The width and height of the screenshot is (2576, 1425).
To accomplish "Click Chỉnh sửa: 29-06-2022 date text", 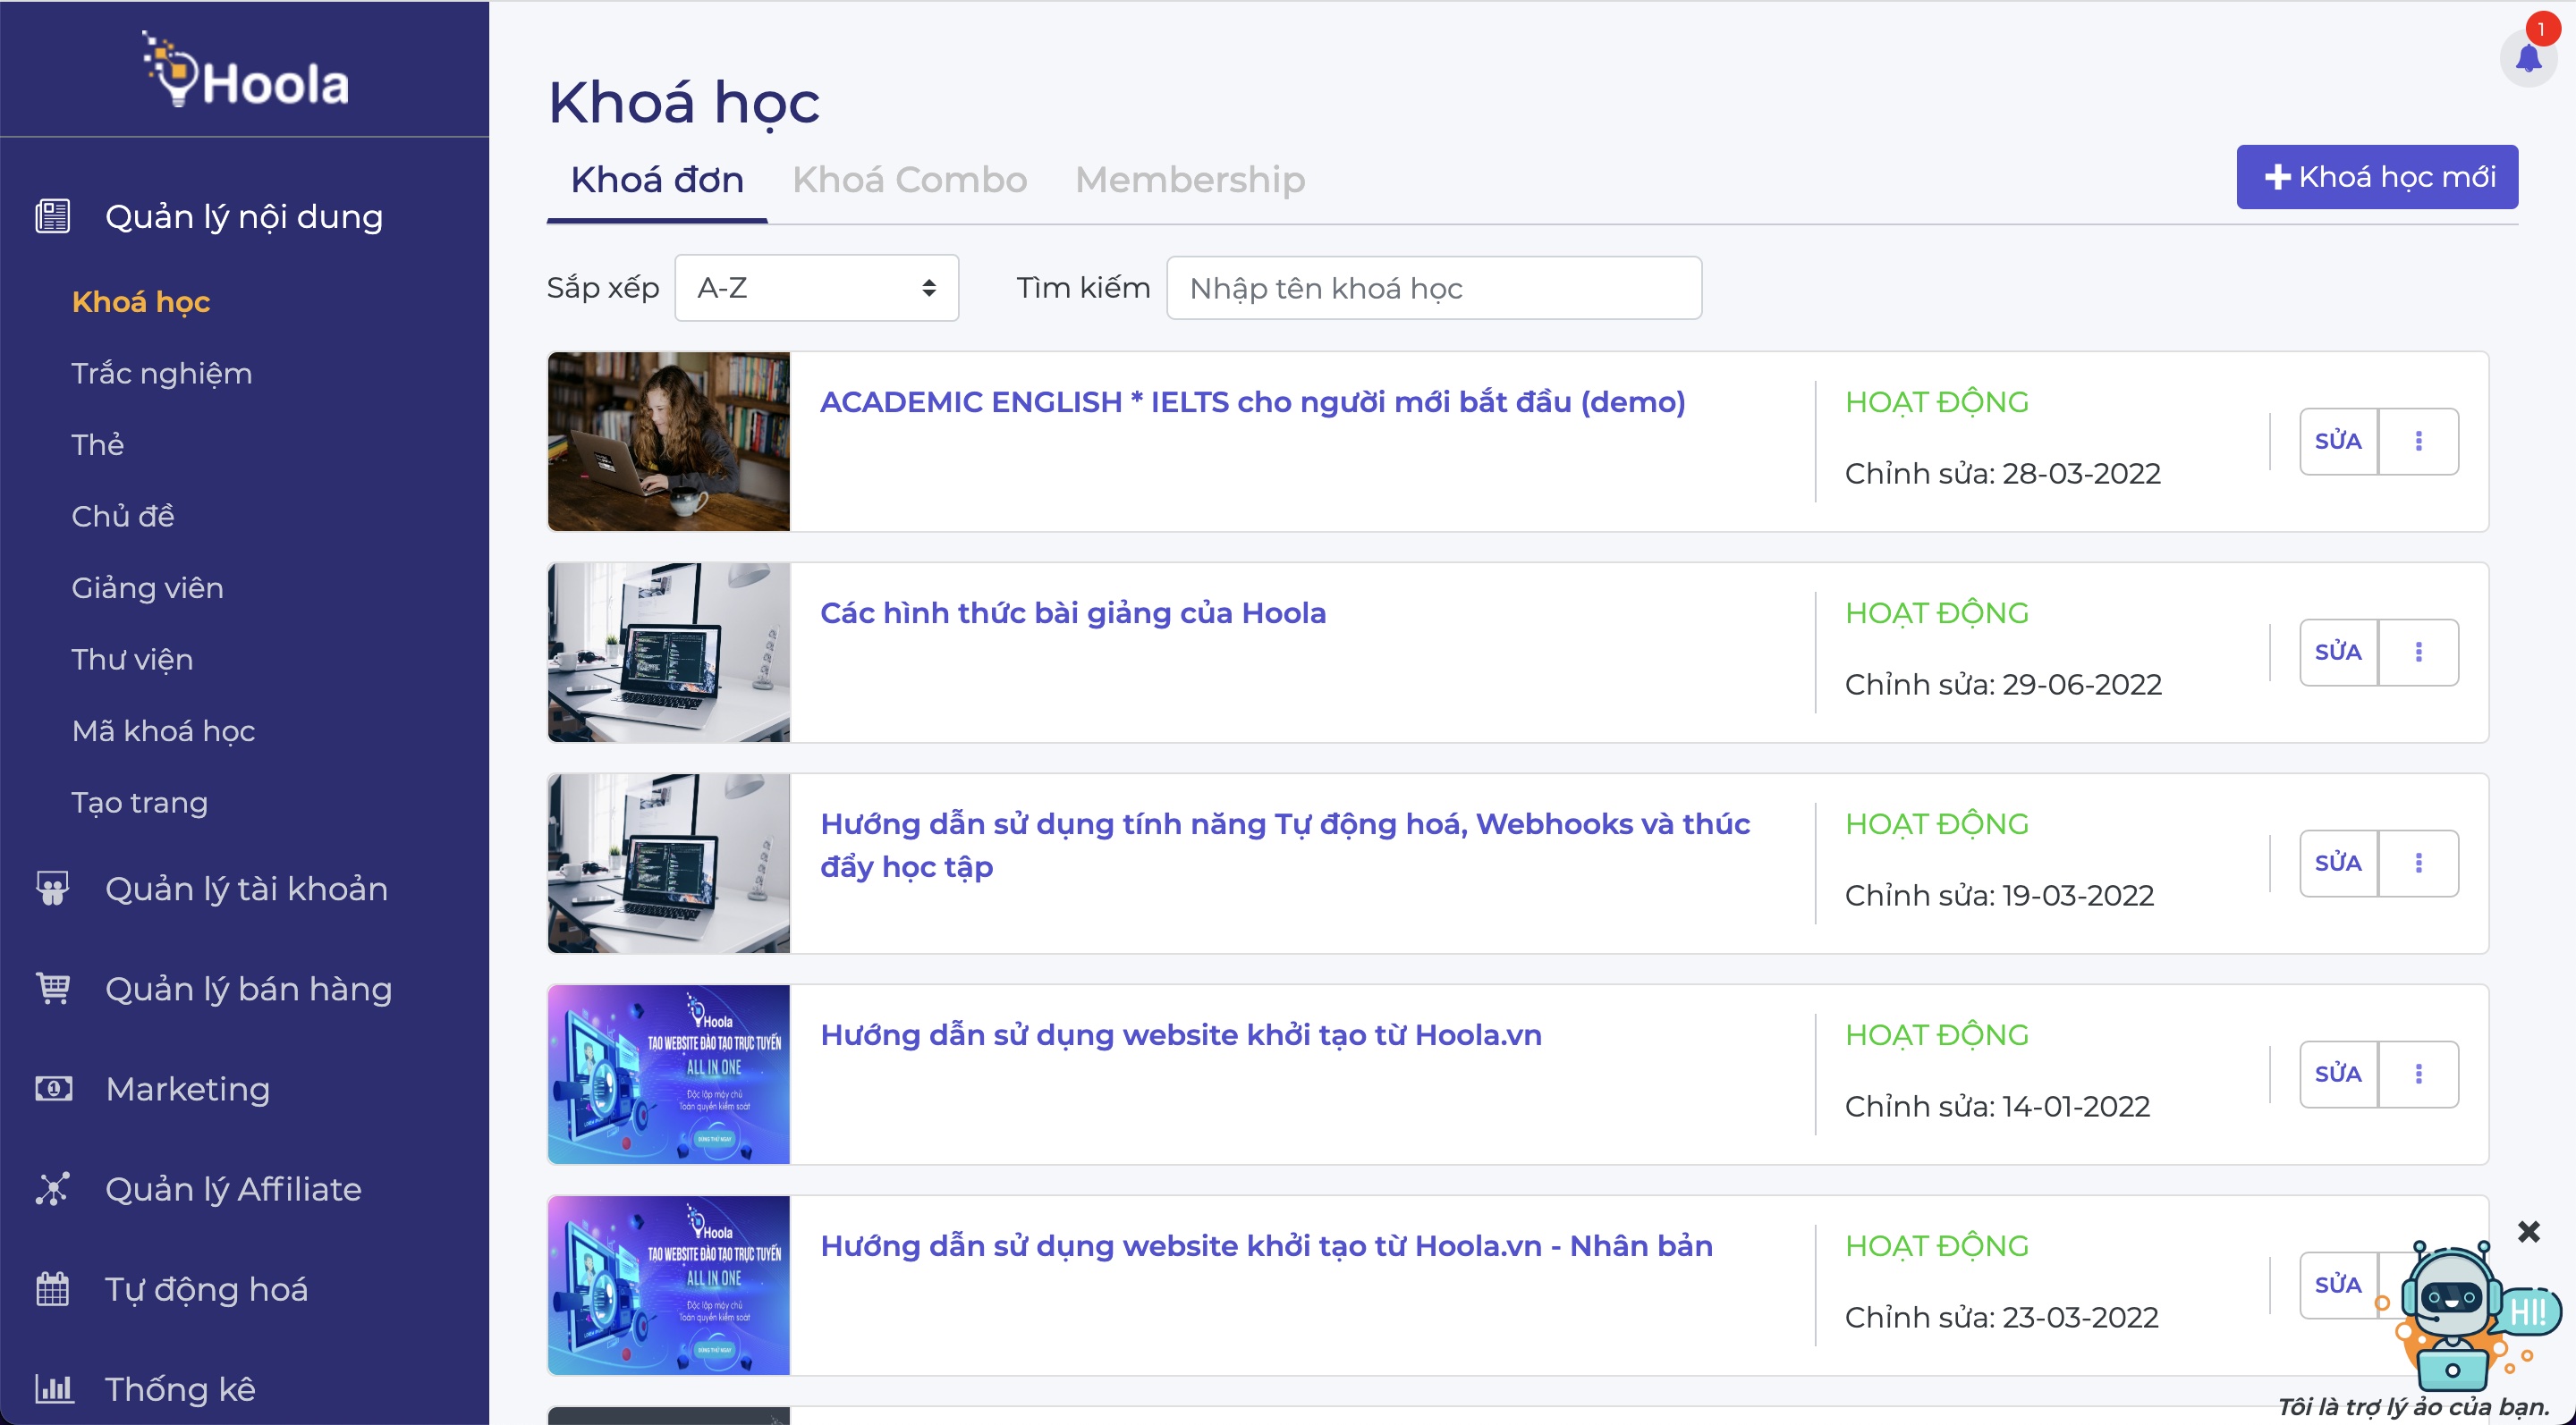I will click(x=2002, y=684).
